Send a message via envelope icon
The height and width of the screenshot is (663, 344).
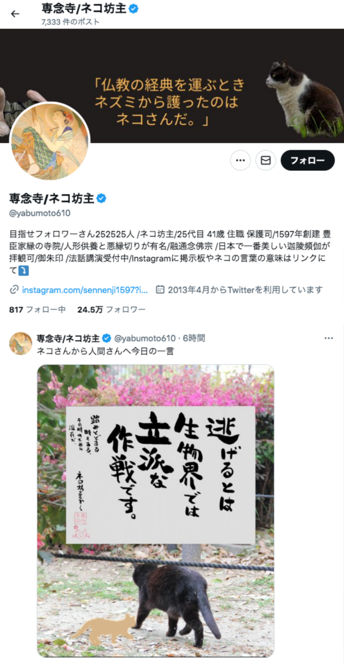point(266,160)
